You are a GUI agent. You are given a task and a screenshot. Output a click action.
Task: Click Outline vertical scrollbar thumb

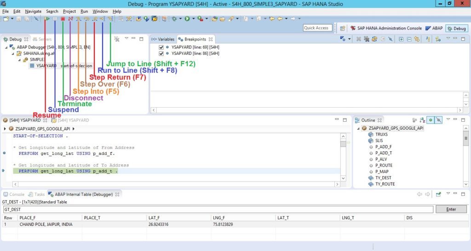coord(466,138)
